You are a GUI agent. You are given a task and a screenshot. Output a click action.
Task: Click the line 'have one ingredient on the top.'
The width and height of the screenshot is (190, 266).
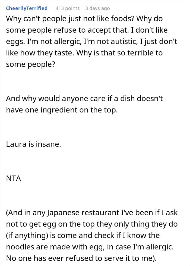tap(62, 110)
